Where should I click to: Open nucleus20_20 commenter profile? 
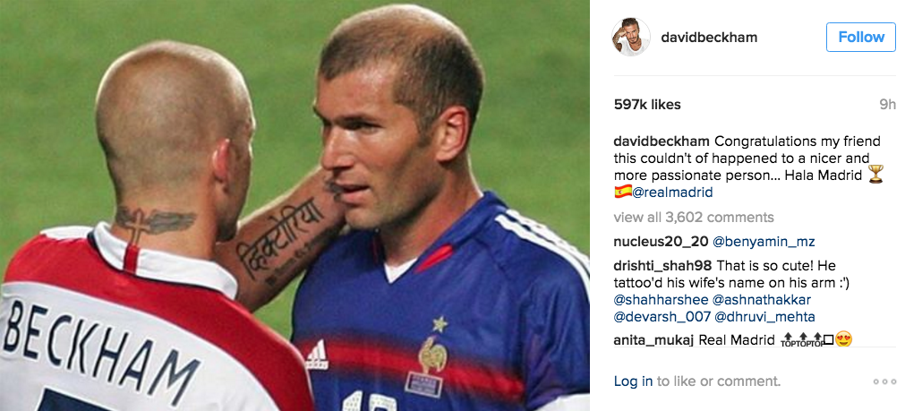coord(661,241)
